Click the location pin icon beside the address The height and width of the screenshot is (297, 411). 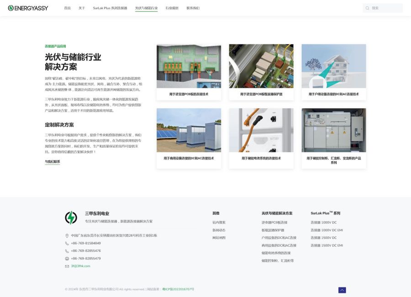coord(67,236)
